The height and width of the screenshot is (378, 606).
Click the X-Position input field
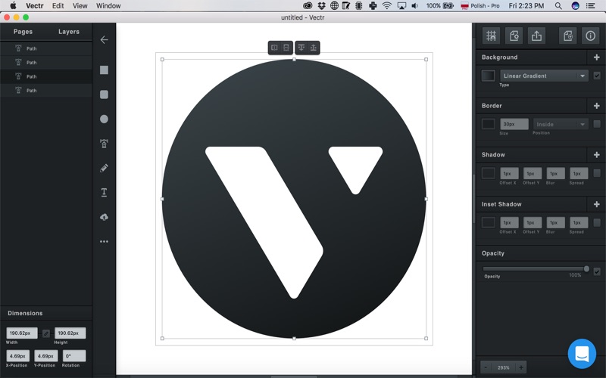(17, 356)
